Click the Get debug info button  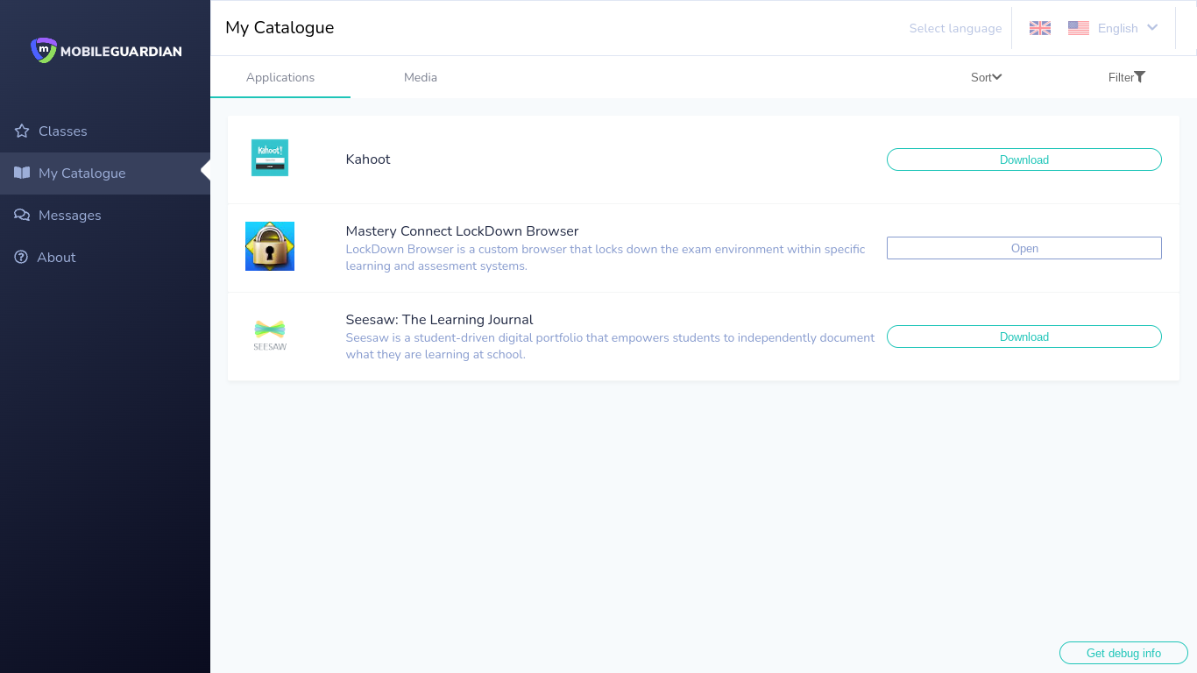(1123, 653)
